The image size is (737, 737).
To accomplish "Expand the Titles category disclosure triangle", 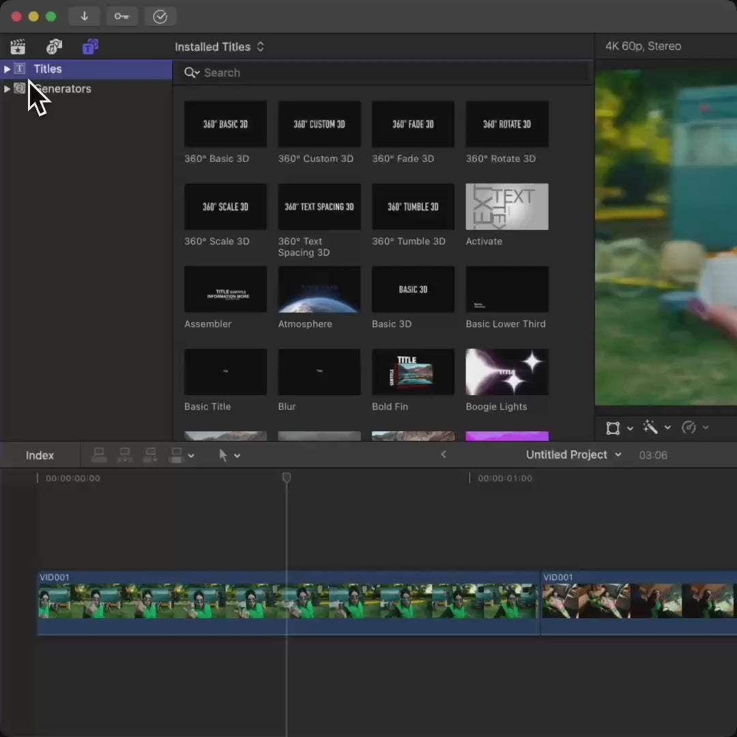I will [7, 69].
